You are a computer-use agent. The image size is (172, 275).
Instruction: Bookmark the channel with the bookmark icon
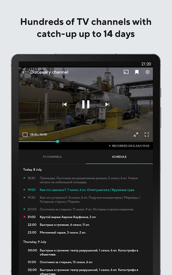[137, 72]
